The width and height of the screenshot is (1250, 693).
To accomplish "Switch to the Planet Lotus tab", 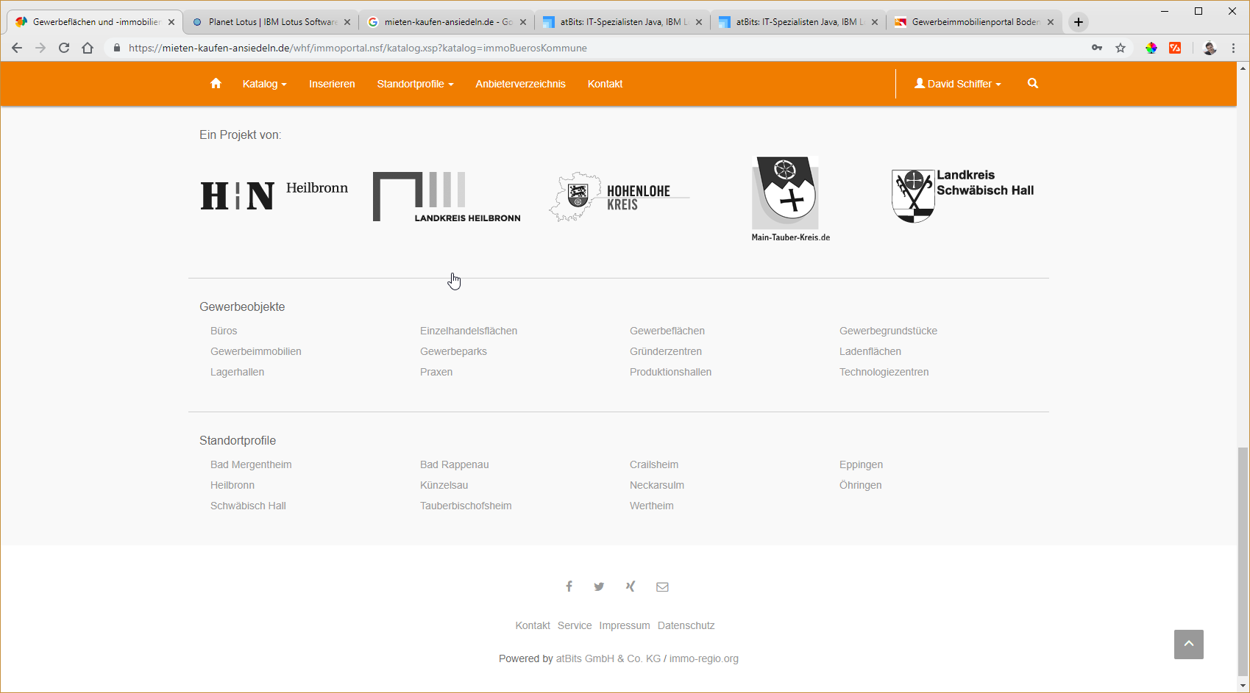I will [x=270, y=22].
